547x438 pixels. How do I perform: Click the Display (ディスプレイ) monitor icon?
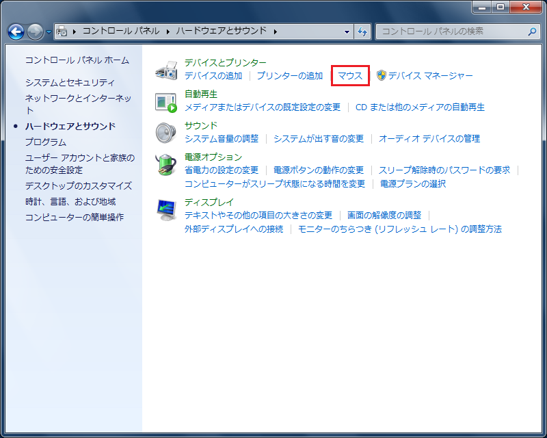point(166,209)
